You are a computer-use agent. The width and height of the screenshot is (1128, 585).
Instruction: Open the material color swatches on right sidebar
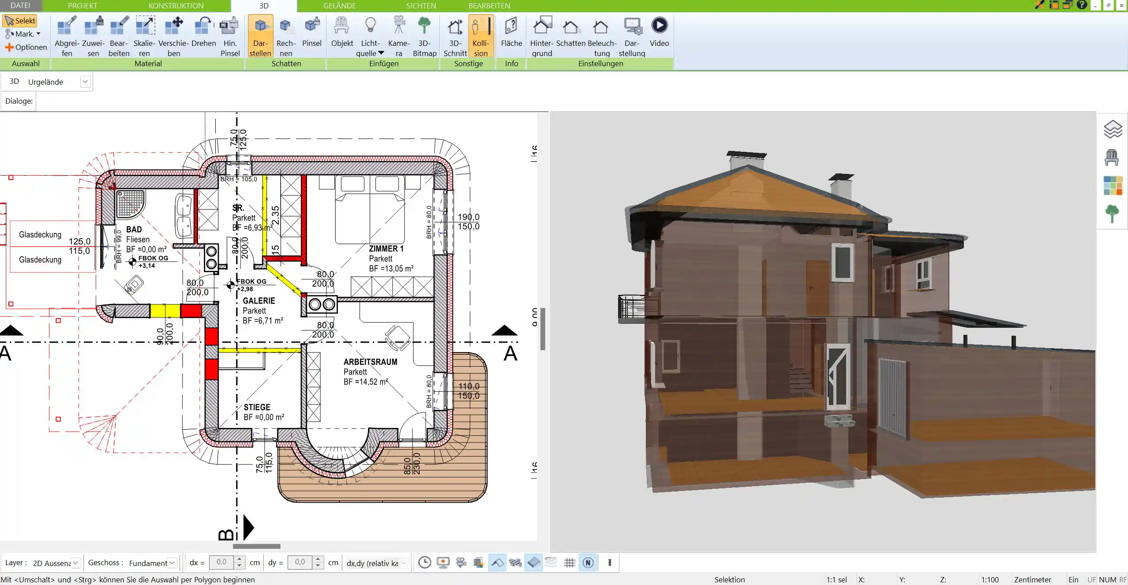(1113, 186)
